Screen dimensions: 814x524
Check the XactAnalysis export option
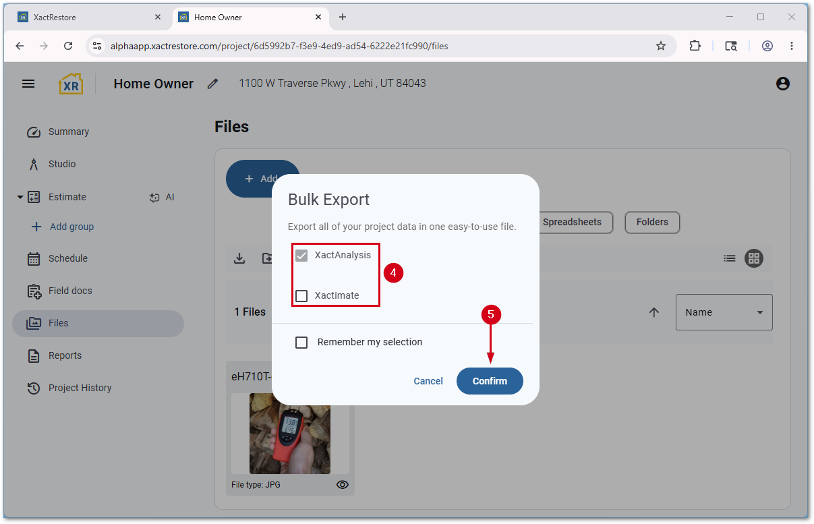click(301, 256)
